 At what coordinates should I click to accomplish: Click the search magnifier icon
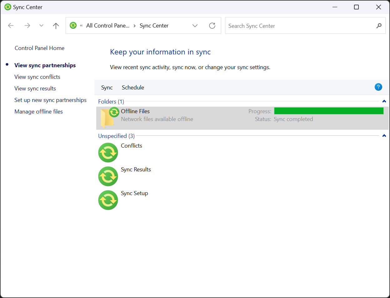(x=379, y=26)
